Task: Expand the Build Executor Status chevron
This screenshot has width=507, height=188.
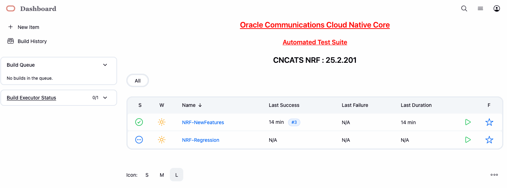Action: [105, 98]
